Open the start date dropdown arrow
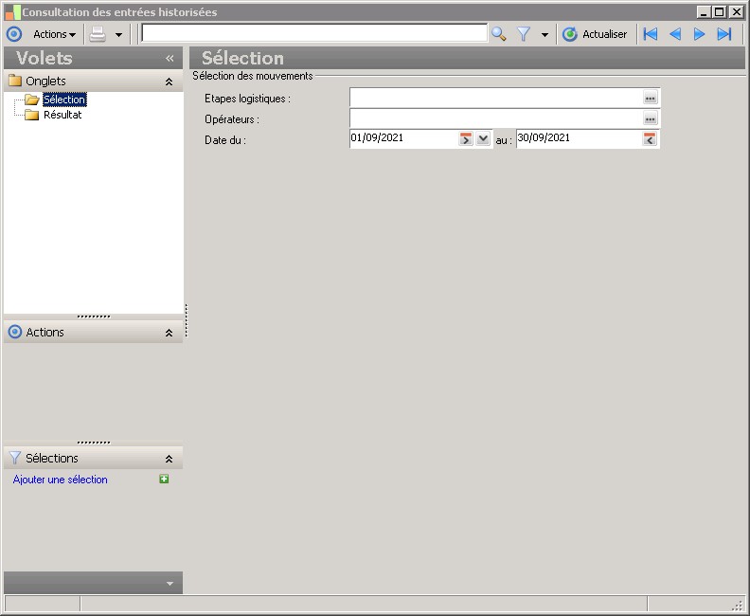The image size is (750, 616). point(483,139)
